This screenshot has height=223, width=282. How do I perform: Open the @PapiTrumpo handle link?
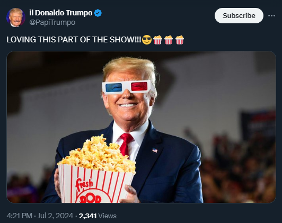pos(52,22)
